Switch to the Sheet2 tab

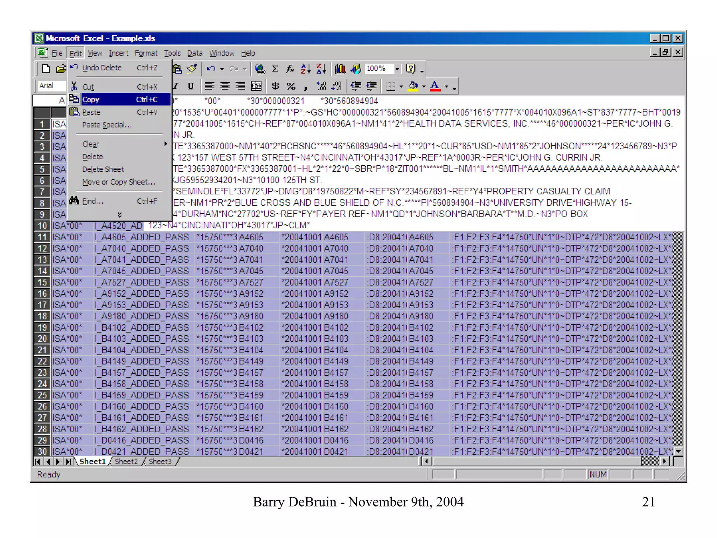(126, 461)
